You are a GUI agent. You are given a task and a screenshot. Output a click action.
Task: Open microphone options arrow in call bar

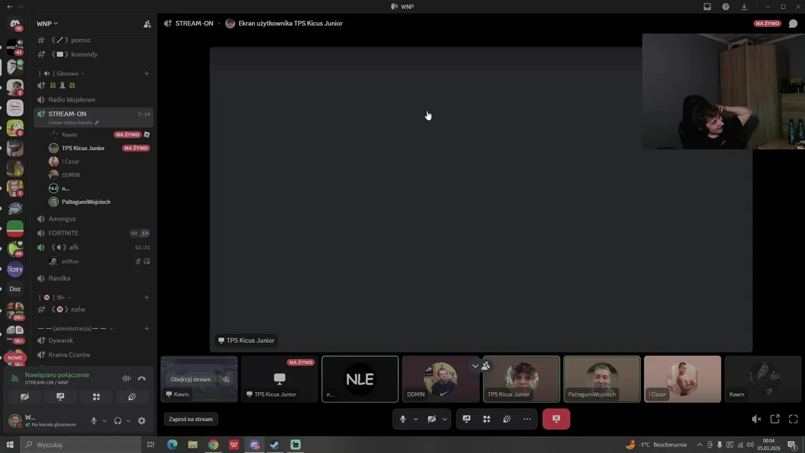coord(416,419)
